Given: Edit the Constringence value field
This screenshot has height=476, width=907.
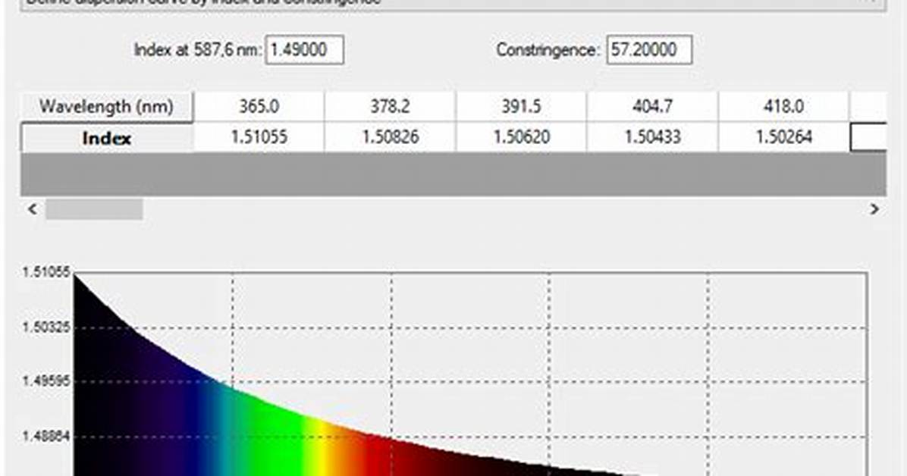Looking at the screenshot, I should (649, 50).
